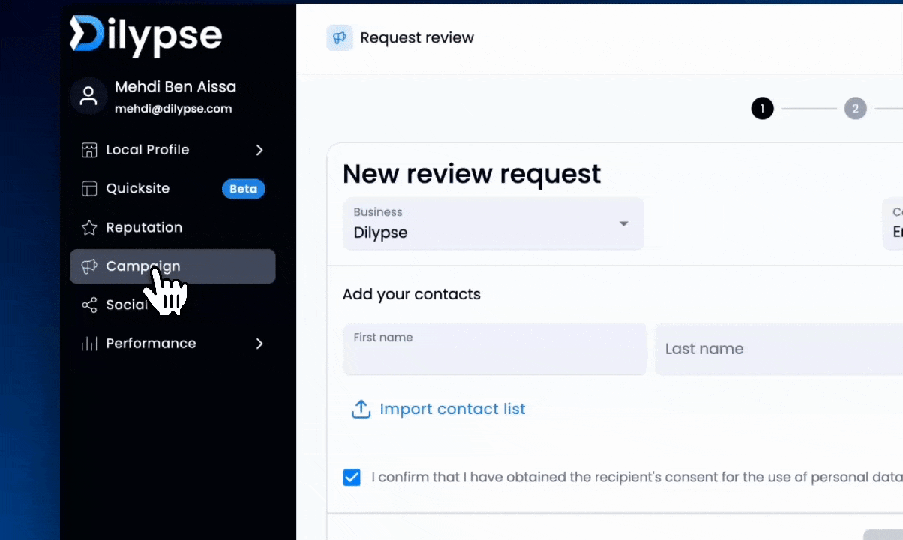
Task: Click the Local Profile storefront icon
Action: point(89,150)
